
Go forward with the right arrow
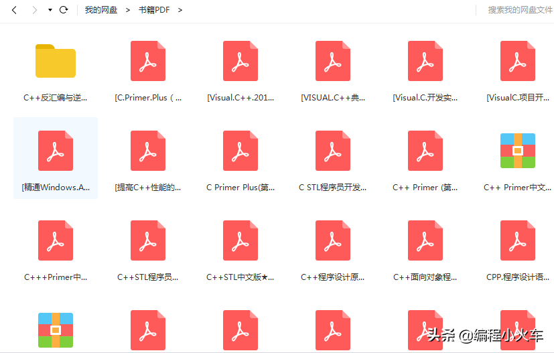click(34, 10)
